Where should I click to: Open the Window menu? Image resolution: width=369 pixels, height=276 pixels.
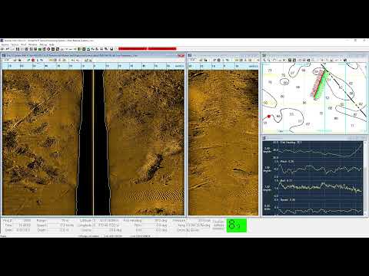point(33,44)
